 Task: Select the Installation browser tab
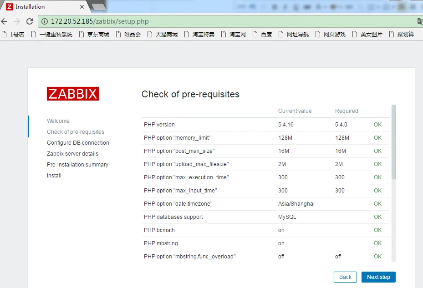(46, 7)
